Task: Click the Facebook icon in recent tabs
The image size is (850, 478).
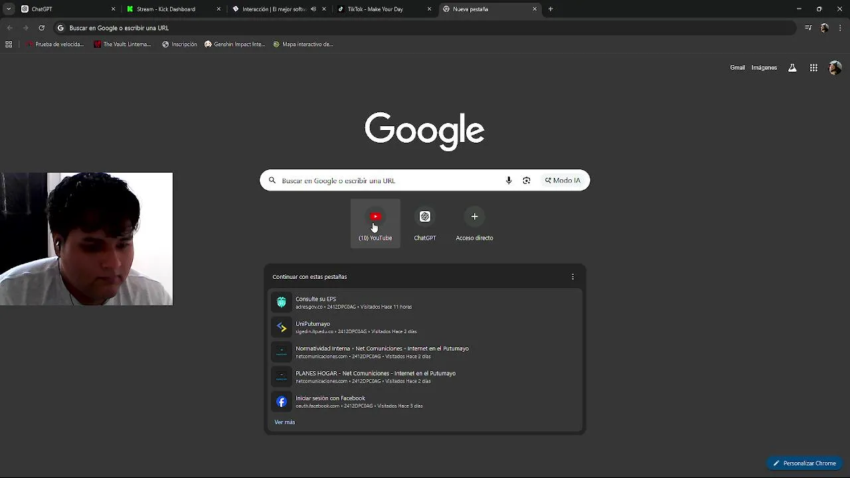Action: [x=282, y=402]
